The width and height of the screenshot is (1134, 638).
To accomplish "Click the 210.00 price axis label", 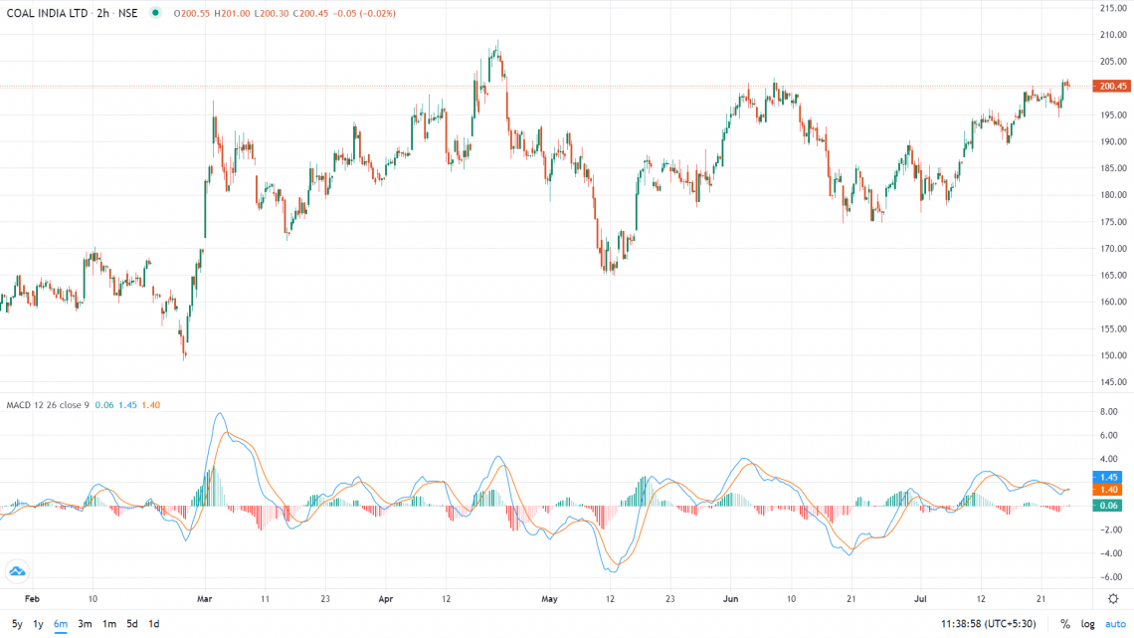I will (x=1113, y=35).
